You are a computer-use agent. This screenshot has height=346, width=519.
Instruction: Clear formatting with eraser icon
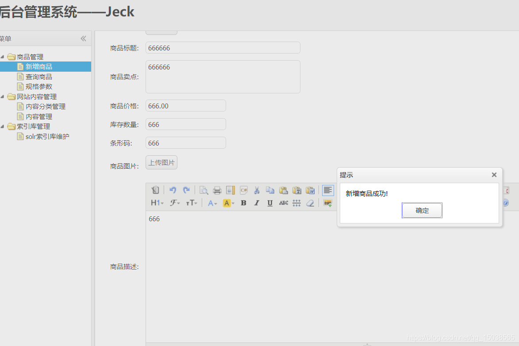coord(310,203)
